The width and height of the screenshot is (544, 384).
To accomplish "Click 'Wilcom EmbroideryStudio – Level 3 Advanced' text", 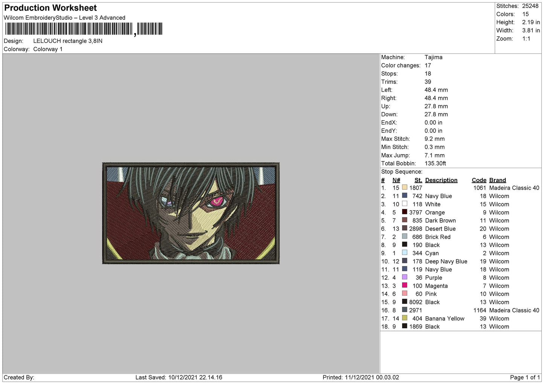I will 64,18.
